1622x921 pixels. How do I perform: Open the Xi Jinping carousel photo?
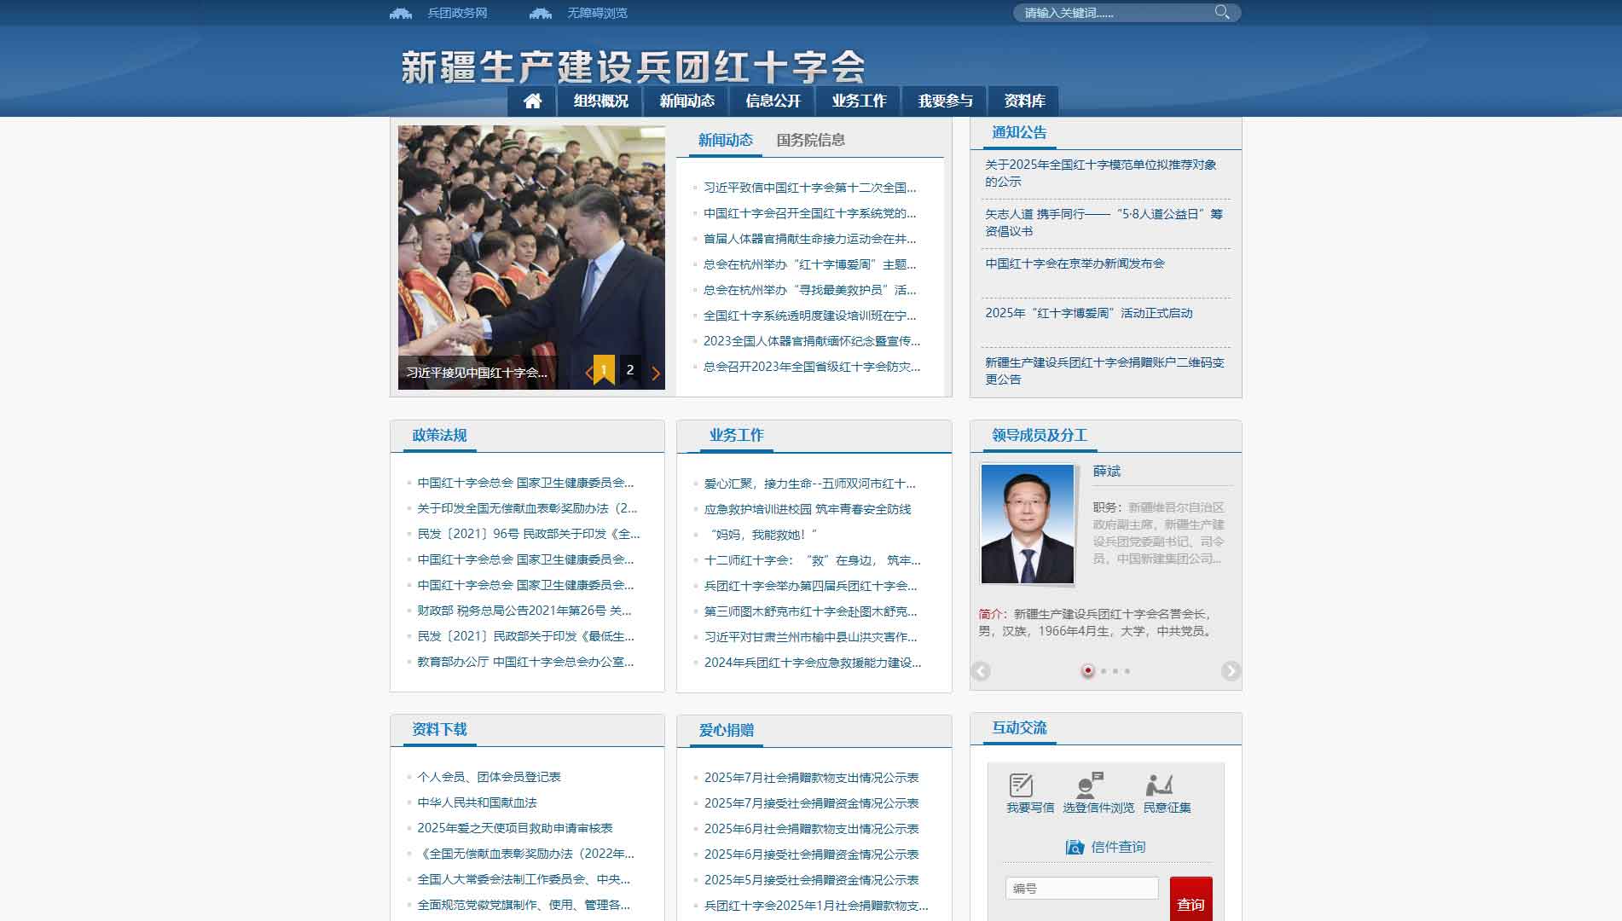531,256
